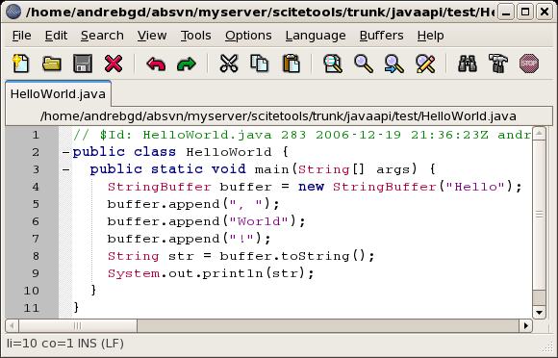The image size is (558, 358).
Task: Open the View menu
Action: pos(152,36)
